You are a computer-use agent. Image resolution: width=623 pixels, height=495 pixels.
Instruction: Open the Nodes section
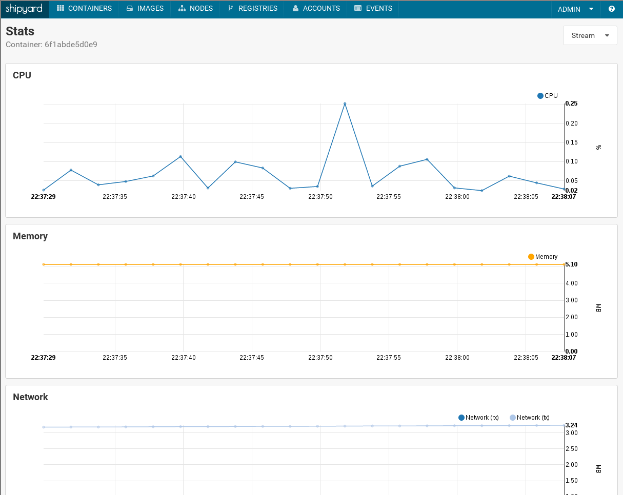click(195, 9)
